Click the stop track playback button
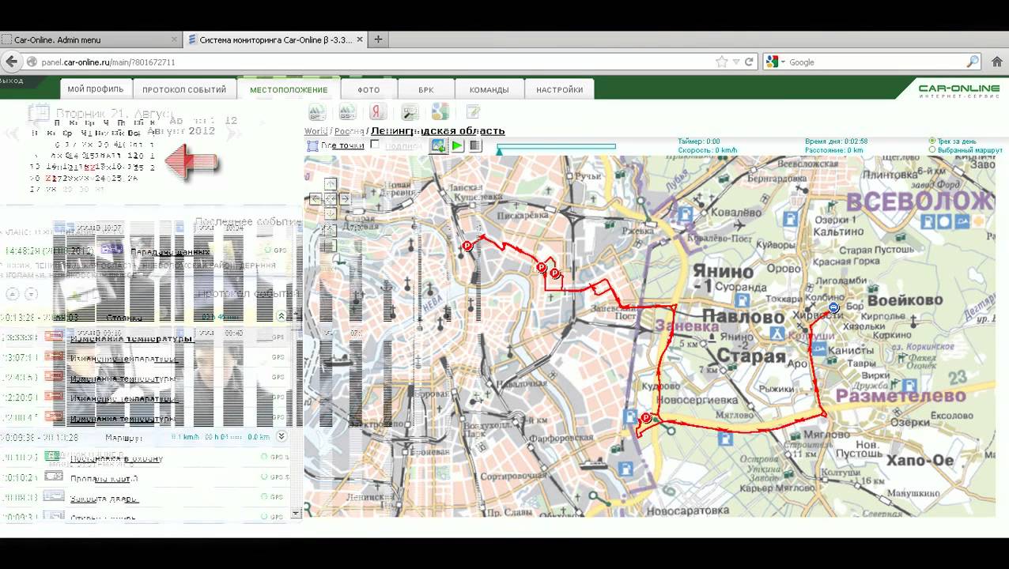Viewport: 1009px width, 569px height. (475, 145)
